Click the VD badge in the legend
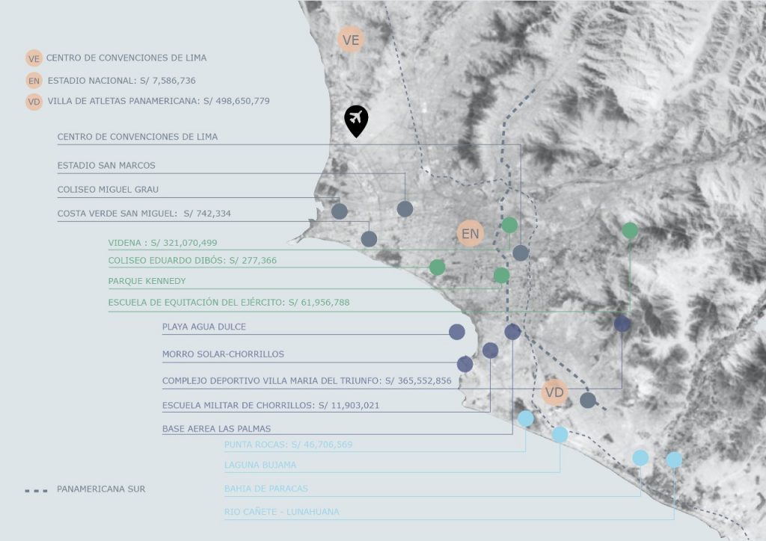Viewport: 766px width, 541px height. (33, 102)
